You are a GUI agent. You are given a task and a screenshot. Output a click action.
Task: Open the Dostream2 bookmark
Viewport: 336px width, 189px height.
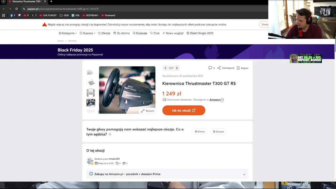tap(108, 15)
